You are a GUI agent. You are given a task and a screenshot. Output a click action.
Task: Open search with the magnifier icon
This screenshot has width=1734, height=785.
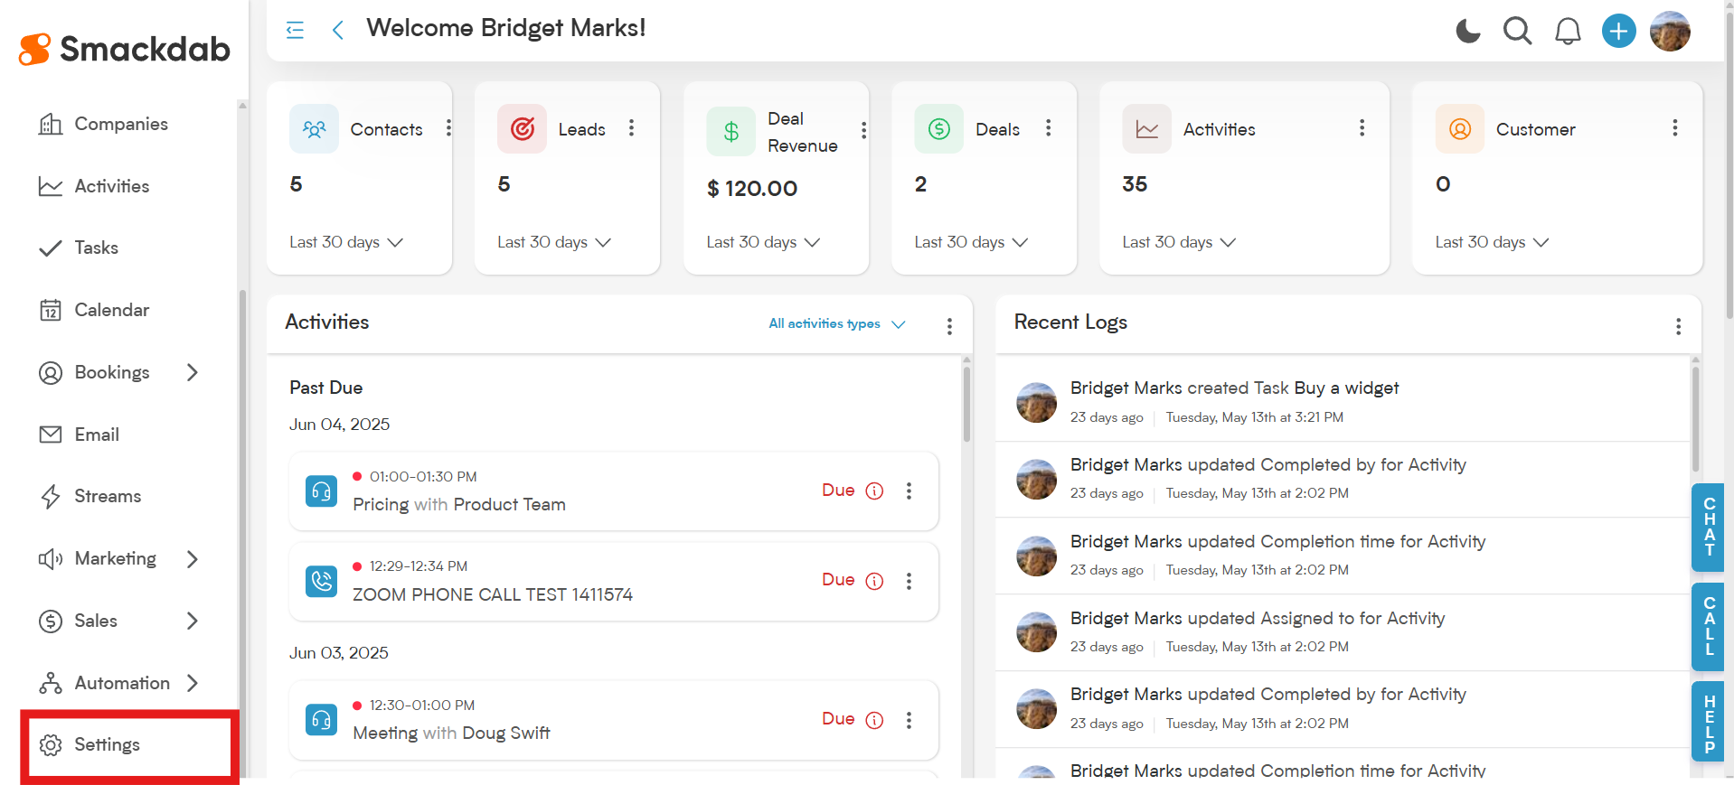coord(1517,32)
